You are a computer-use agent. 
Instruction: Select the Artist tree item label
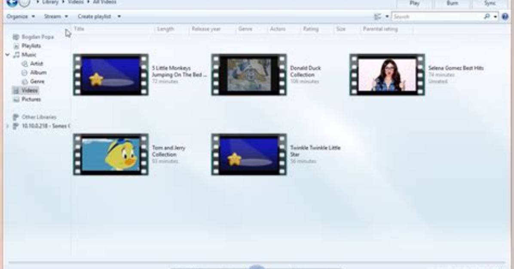37,64
